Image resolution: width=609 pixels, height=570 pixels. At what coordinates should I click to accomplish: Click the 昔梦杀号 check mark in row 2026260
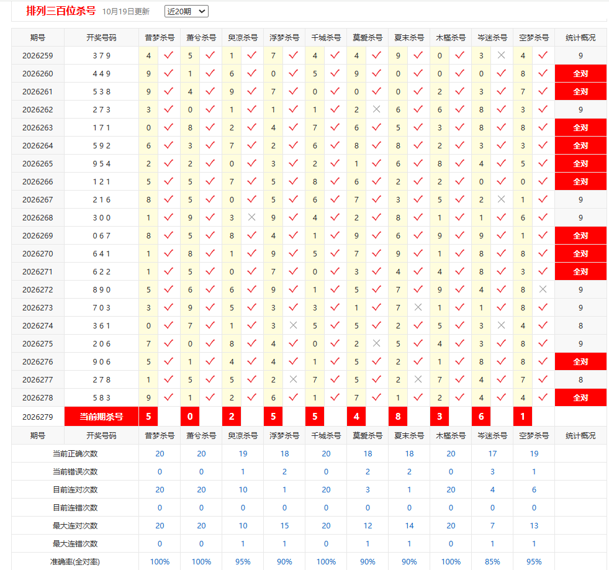click(x=169, y=73)
